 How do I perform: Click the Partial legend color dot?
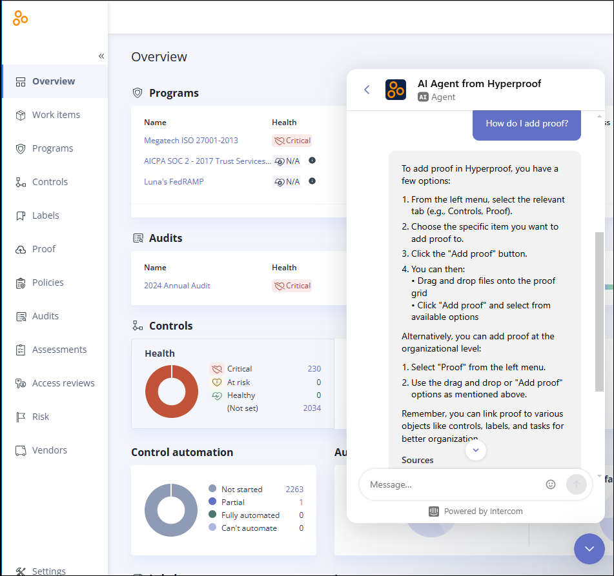pyautogui.click(x=212, y=501)
